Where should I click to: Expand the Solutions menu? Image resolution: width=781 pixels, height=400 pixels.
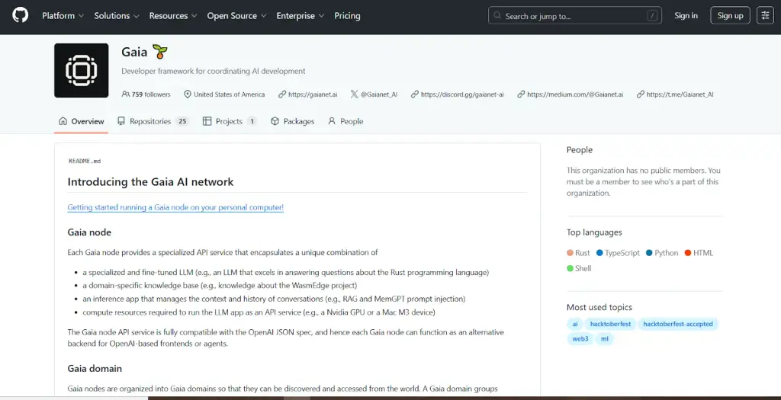click(117, 16)
